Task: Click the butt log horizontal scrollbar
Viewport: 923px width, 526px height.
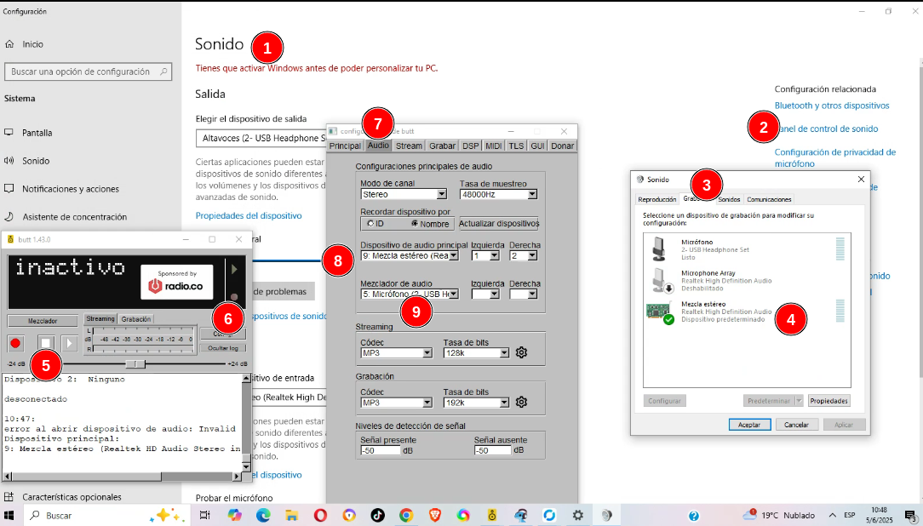Action: pyautogui.click(x=123, y=477)
